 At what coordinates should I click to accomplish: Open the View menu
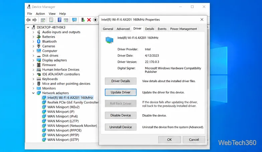(52, 13)
